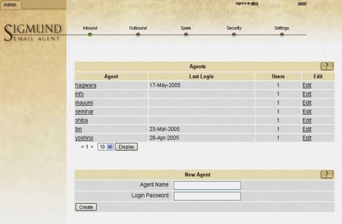Open the mayumi agent
This screenshot has width=342, height=224.
point(84,103)
